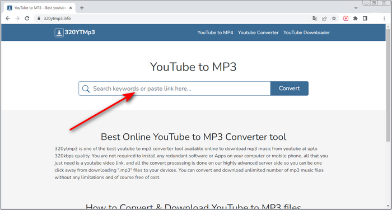Go forward with the browser arrow

click(x=17, y=18)
